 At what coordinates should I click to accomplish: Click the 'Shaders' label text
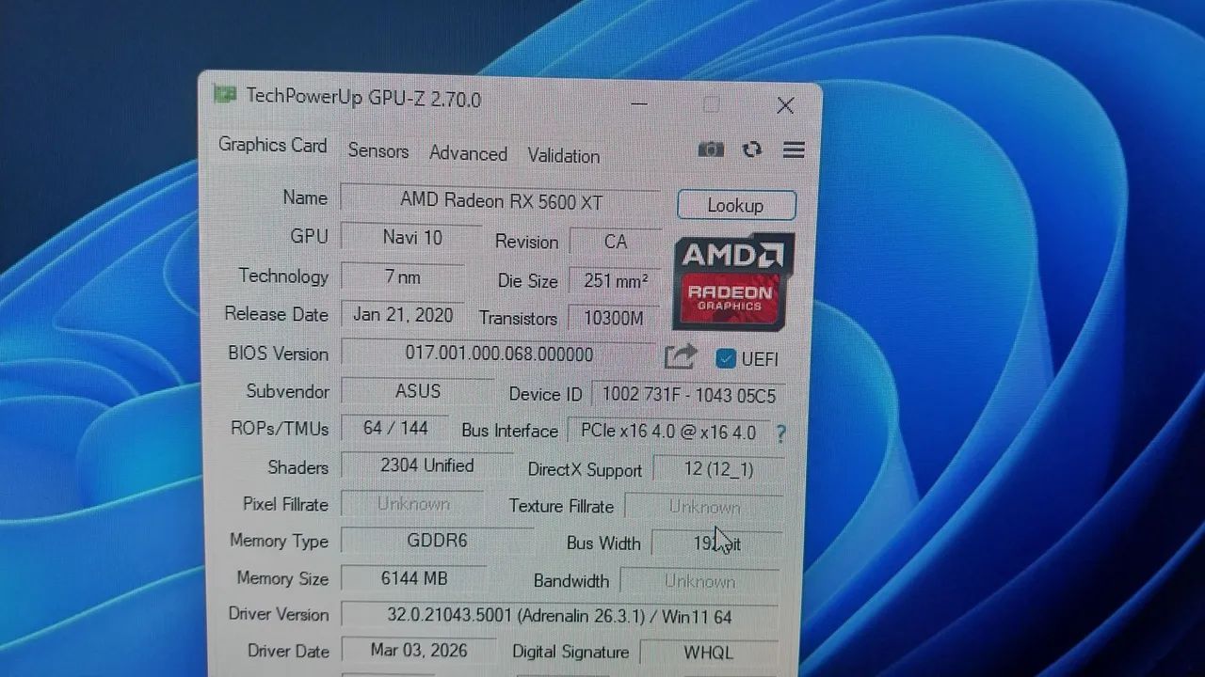tap(297, 467)
